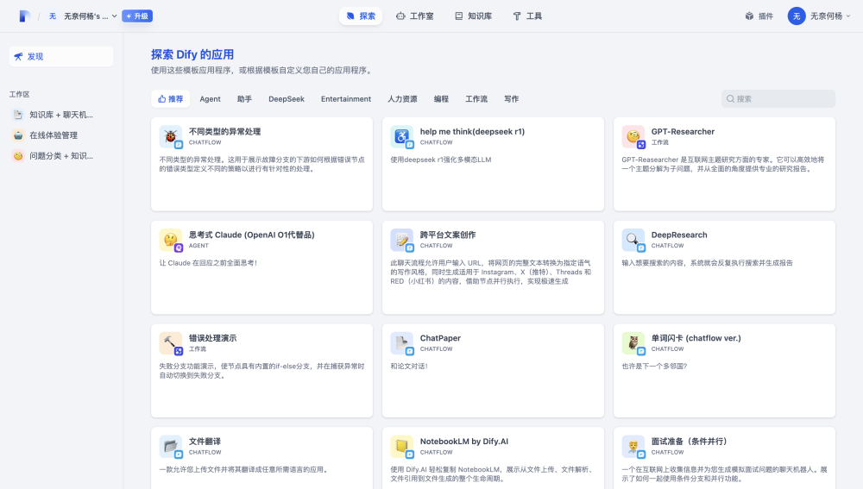This screenshot has width=863, height=489.
Task: Open 面试准备 (条件并行) template
Action: pyautogui.click(x=689, y=442)
